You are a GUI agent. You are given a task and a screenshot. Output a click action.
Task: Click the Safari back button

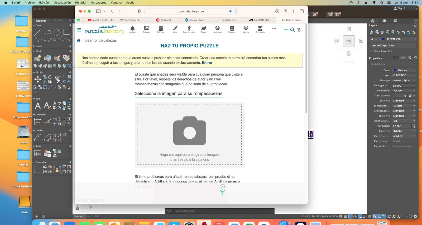pos(112,11)
